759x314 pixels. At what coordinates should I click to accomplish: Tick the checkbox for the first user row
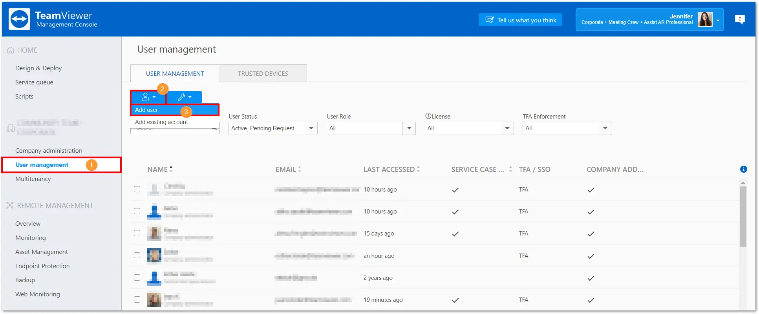coord(137,189)
